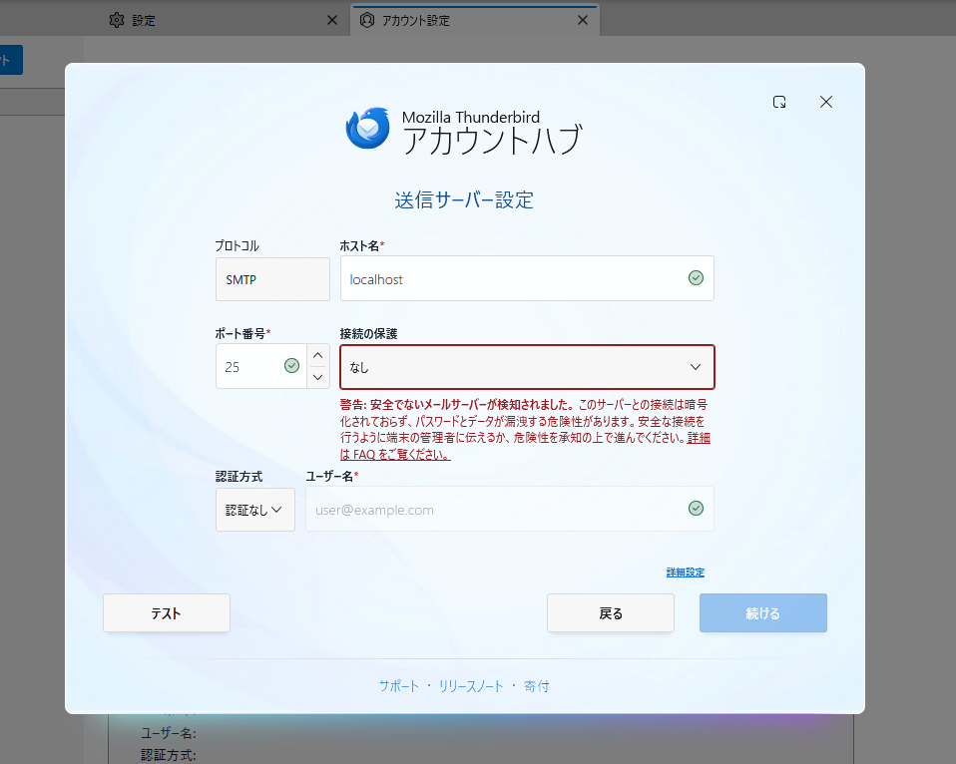Image resolution: width=956 pixels, height=764 pixels.
Task: Open the 接続の保護 dropdown
Action: click(527, 367)
